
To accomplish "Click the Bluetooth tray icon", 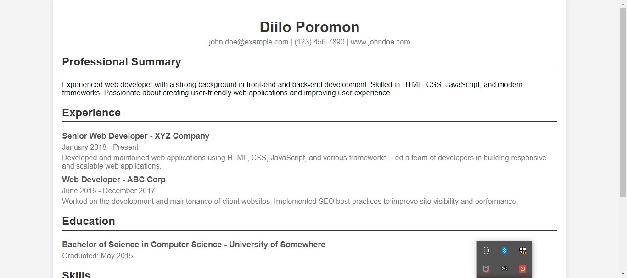I will 504,251.
